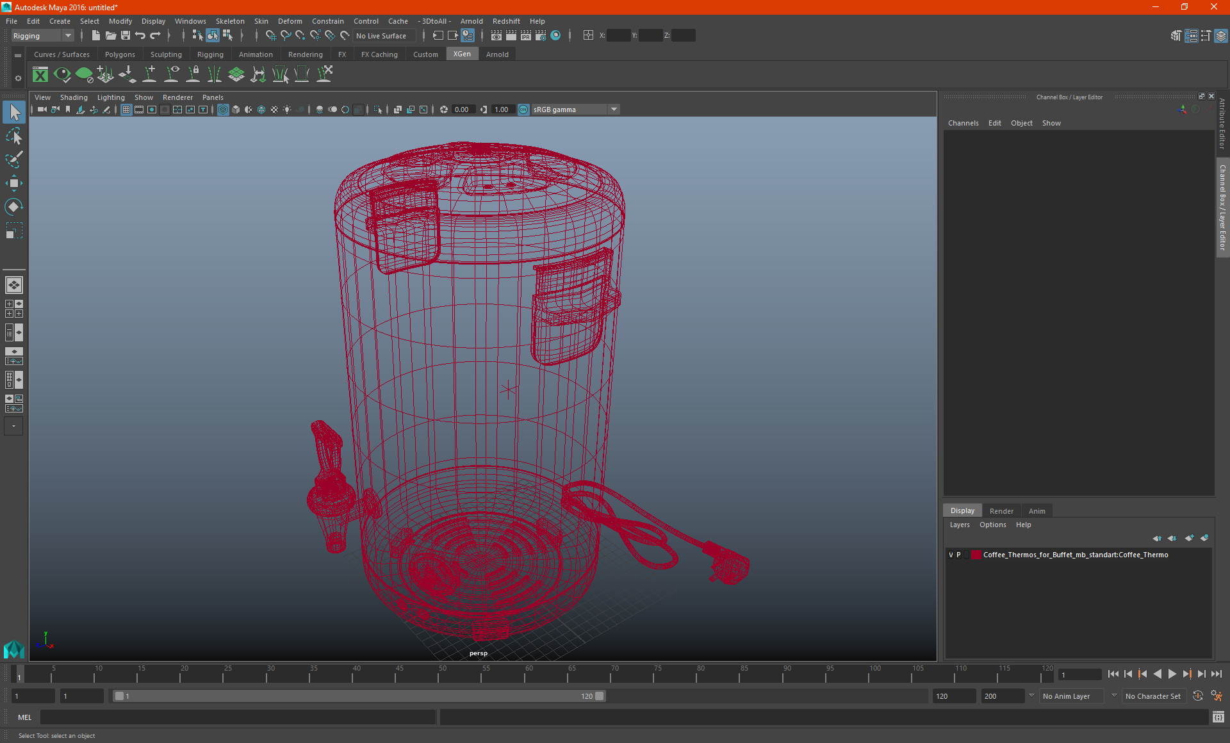Open the Deform menu item

point(289,20)
